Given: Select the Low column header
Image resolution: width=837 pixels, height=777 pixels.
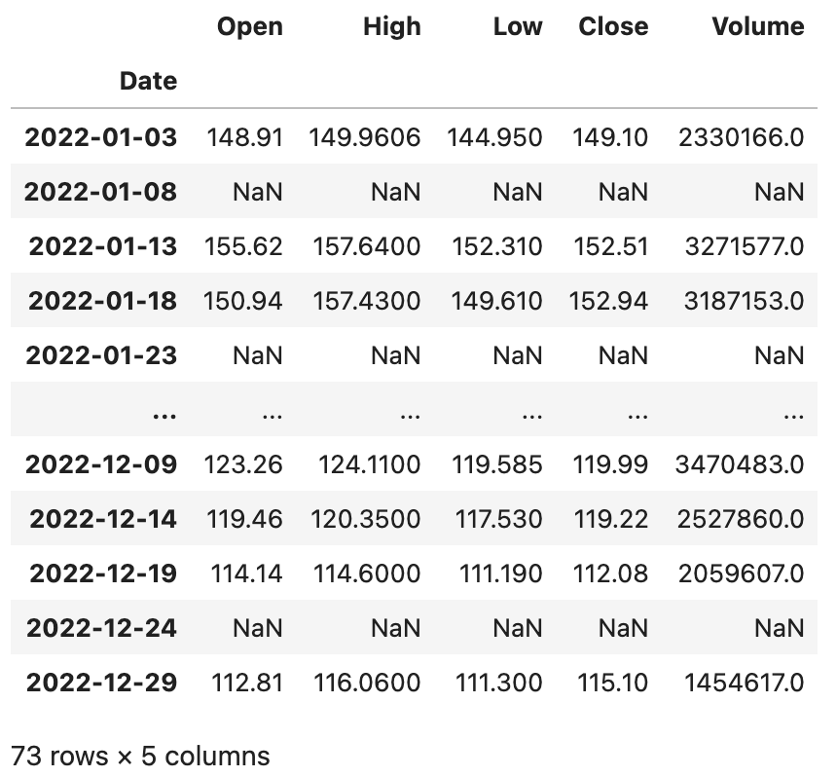Looking at the screenshot, I should (517, 26).
